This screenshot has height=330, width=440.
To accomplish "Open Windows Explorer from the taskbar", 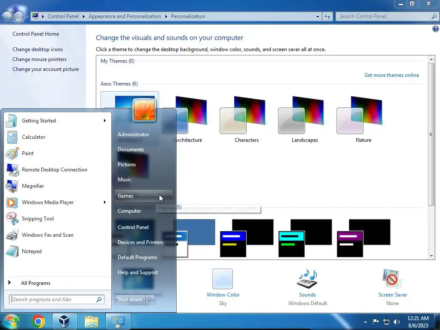I will pos(92,321).
